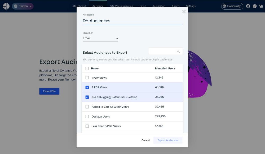Screen dimensions: 265x154
Task: Click the search magnifier icon
Action: [x=178, y=51]
